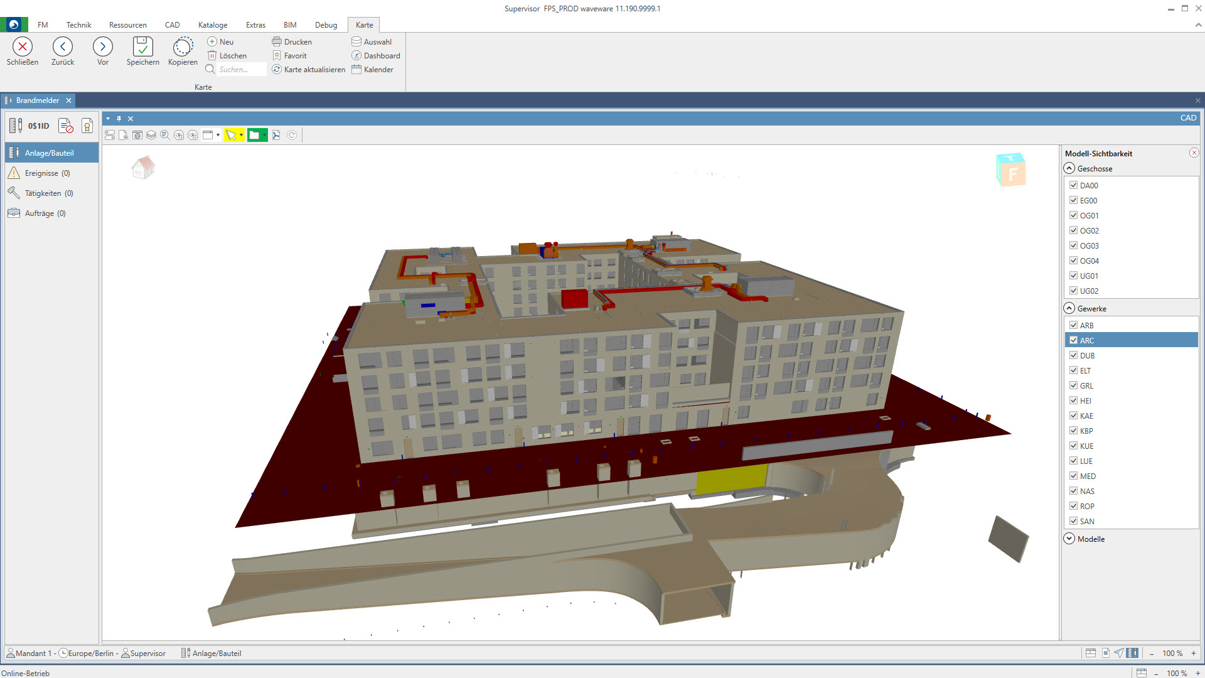Click the Zurück back arrow icon
This screenshot has width=1205, height=678.
tap(63, 47)
